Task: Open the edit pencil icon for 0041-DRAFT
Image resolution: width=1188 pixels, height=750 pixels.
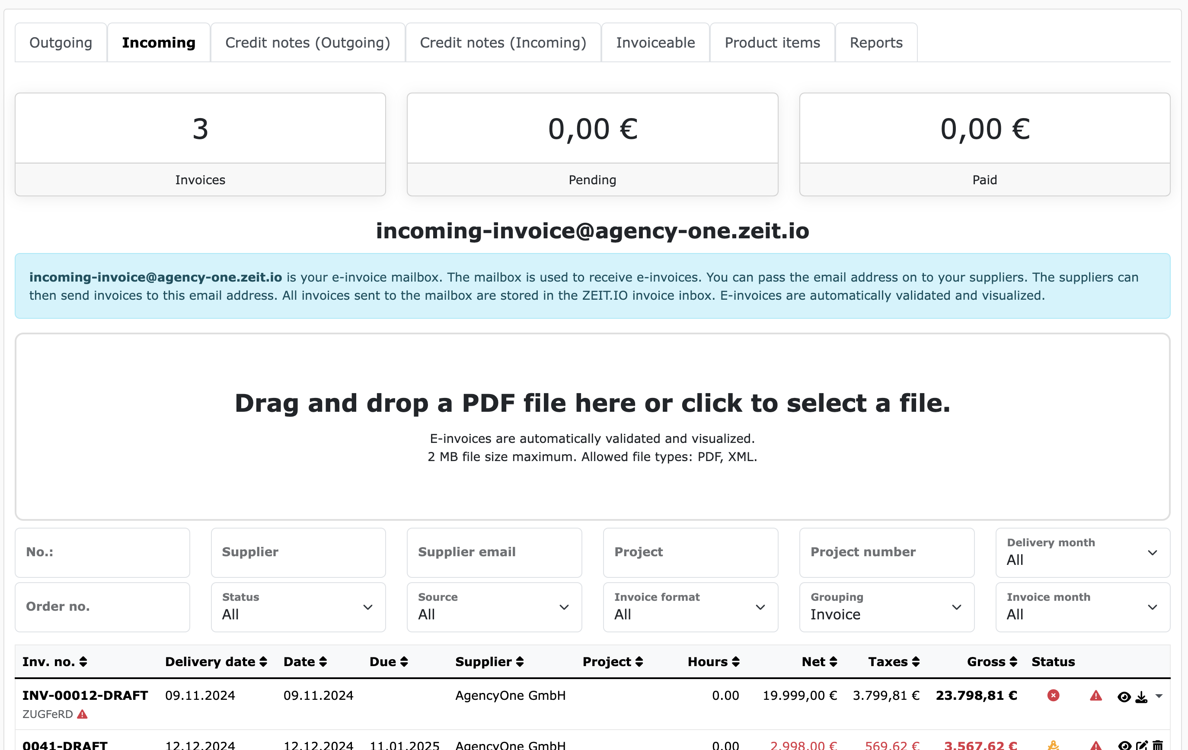Action: (x=1142, y=747)
